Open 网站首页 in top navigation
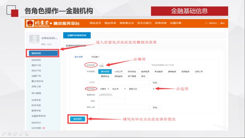 [95, 23]
